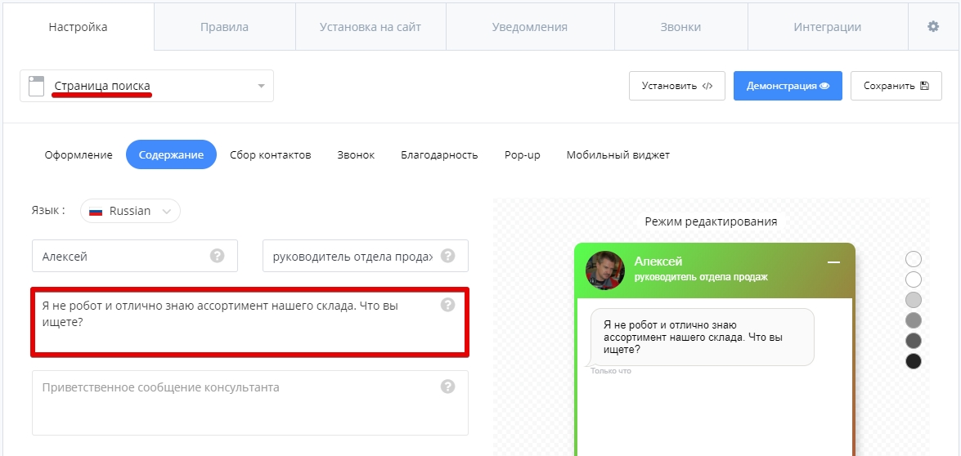This screenshot has height=456, width=961.
Task: Click the Только что timestamp
Action: (x=611, y=371)
